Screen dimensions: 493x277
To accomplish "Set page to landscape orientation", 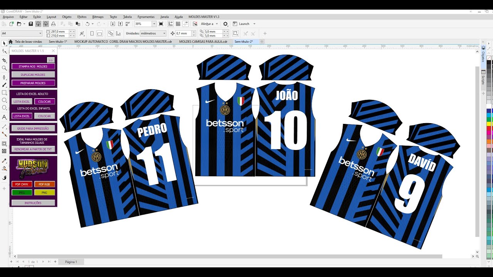I will [x=99, y=33].
